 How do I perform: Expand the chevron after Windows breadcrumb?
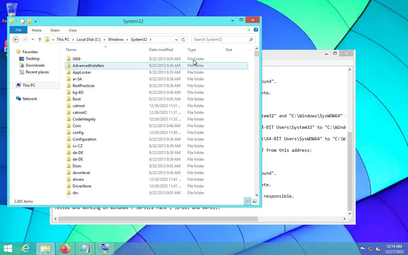click(127, 40)
